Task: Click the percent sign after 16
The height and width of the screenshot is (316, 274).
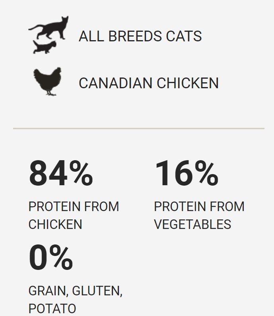Action: tap(206, 174)
